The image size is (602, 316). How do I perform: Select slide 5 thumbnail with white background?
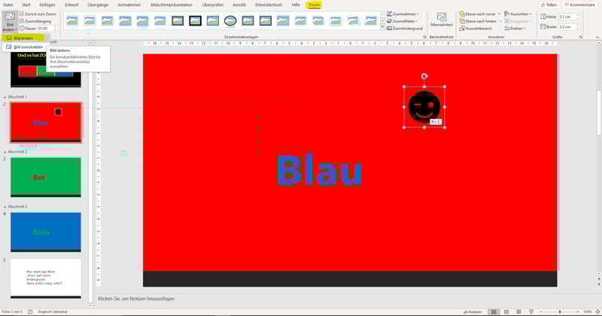46,278
